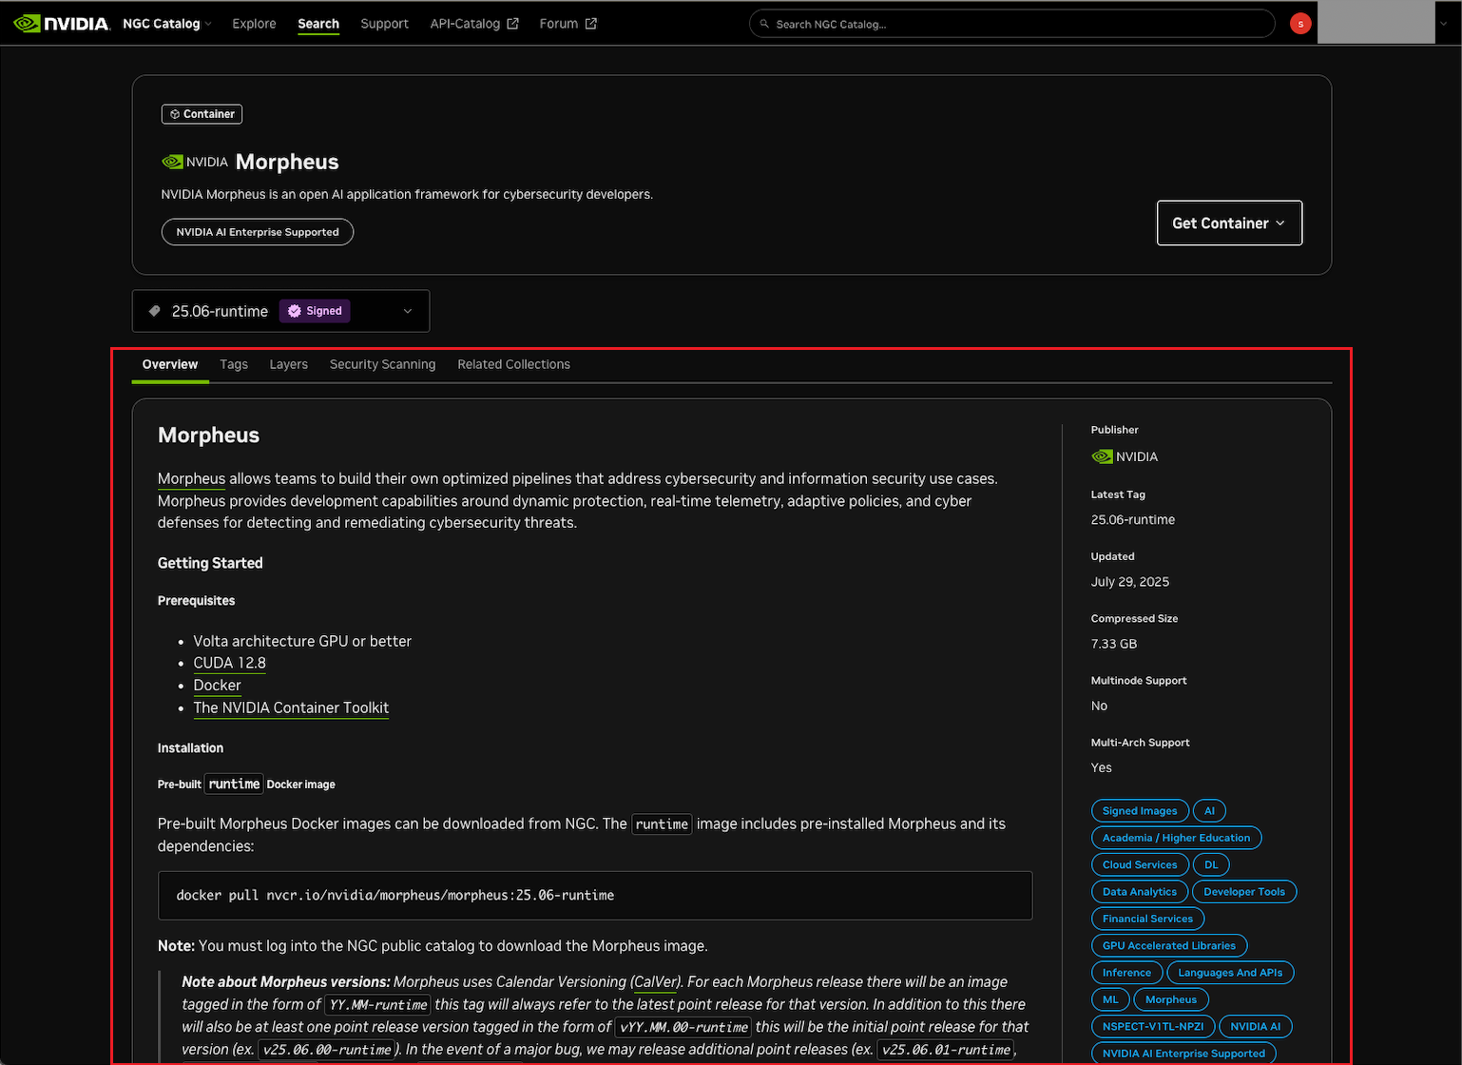This screenshot has width=1462, height=1065.
Task: Click the Container badge
Action: tap(202, 114)
